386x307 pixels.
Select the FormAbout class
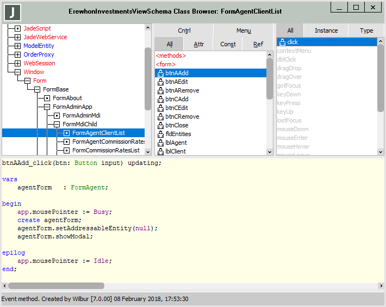(x=67, y=98)
